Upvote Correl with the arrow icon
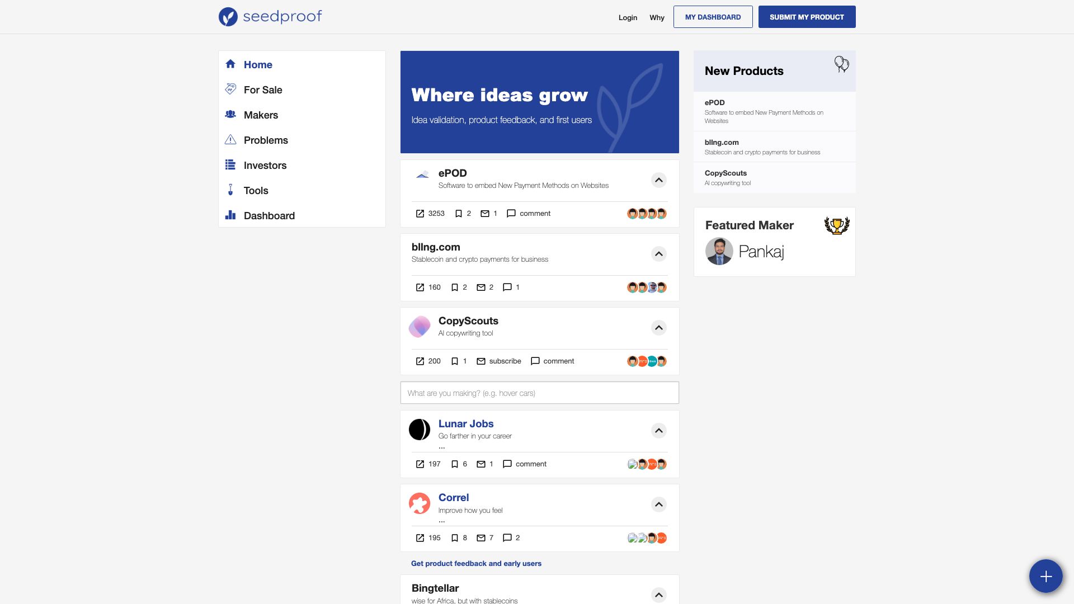 click(x=659, y=504)
